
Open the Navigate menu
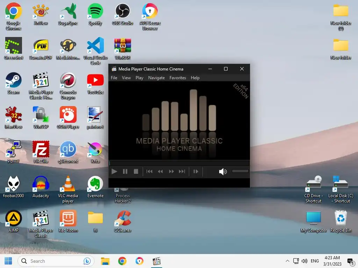click(156, 78)
